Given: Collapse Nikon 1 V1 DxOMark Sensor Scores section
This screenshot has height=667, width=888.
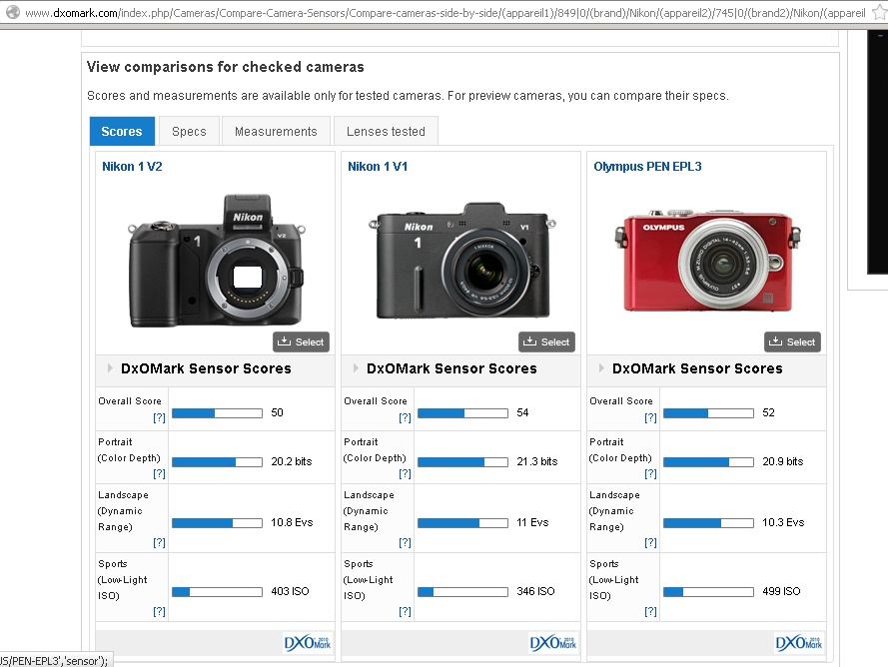Looking at the screenshot, I should click(356, 368).
